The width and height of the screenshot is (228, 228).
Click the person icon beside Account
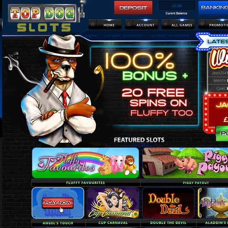click(x=129, y=25)
